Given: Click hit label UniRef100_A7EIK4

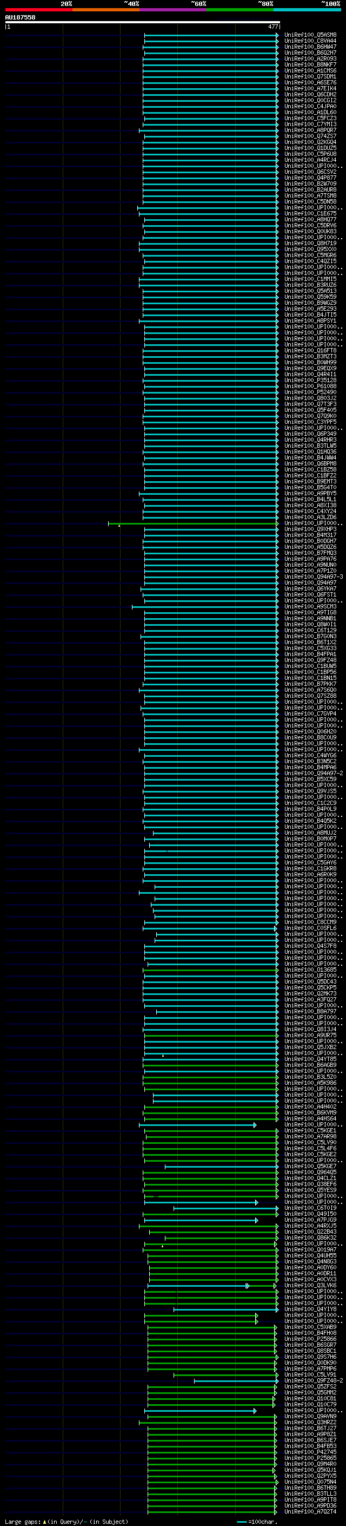Looking at the screenshot, I should [310, 88].
